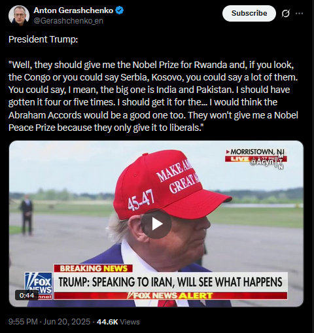The image size is (314, 333).
Task: Play the video with center play button
Action: [156, 224]
